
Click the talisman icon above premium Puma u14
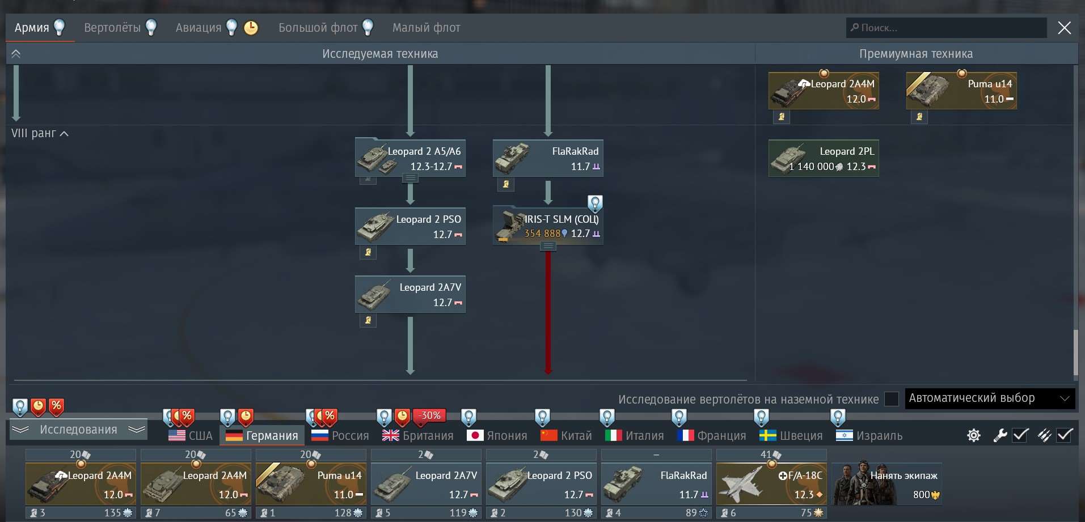click(962, 73)
